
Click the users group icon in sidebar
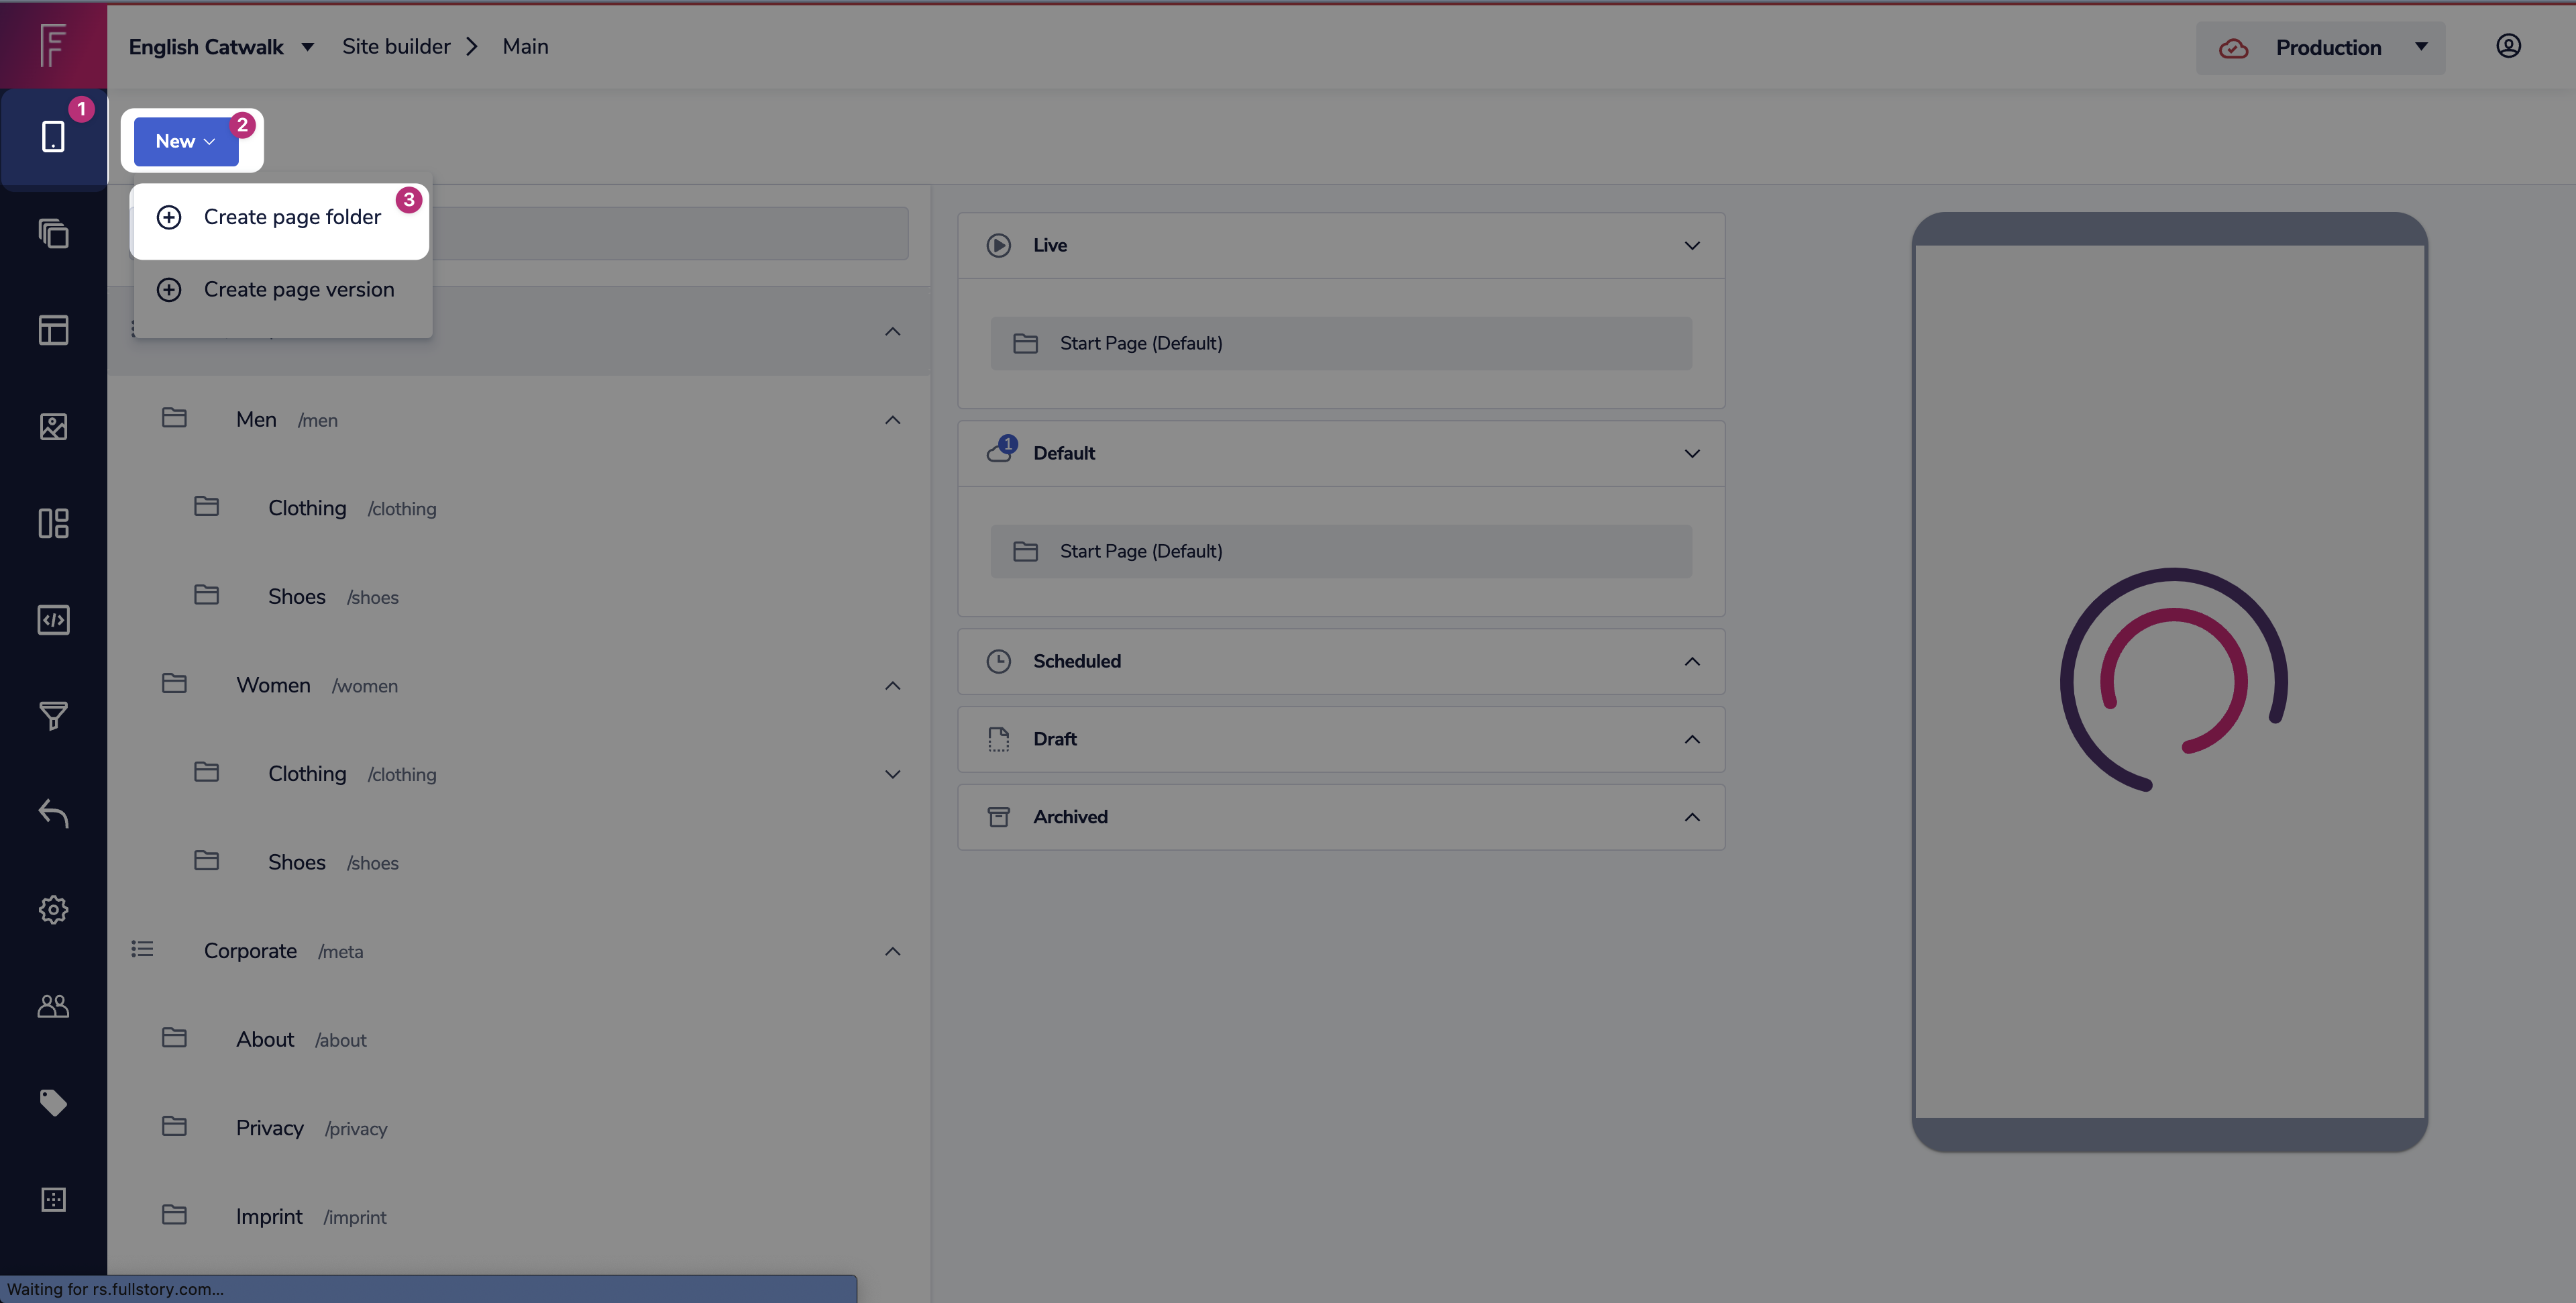tap(53, 1006)
